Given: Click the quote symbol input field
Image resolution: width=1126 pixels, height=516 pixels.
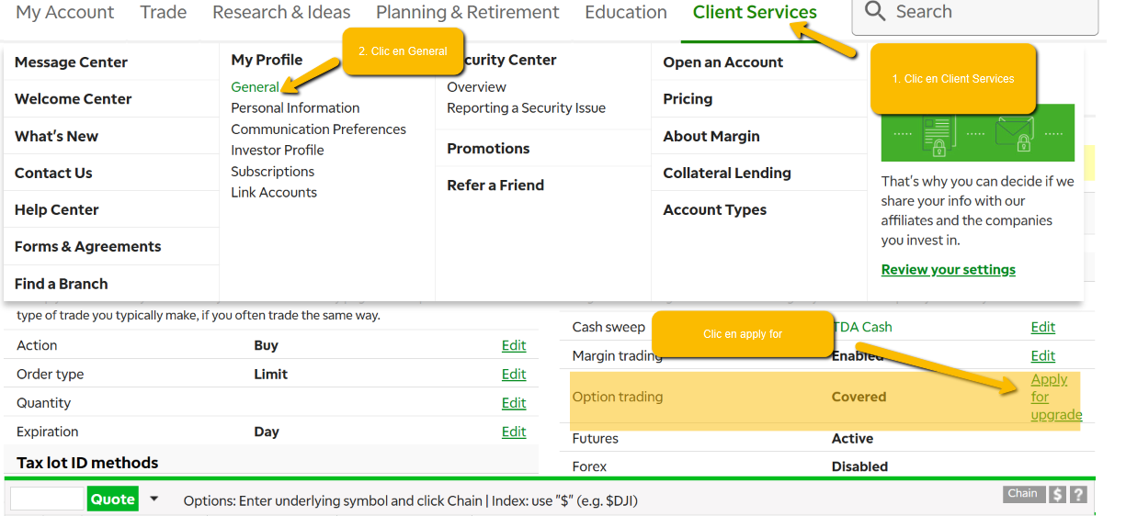Looking at the screenshot, I should point(47,499).
